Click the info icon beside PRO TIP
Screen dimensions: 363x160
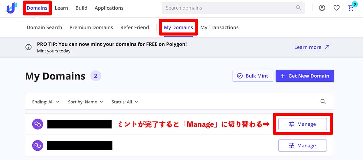28,47
